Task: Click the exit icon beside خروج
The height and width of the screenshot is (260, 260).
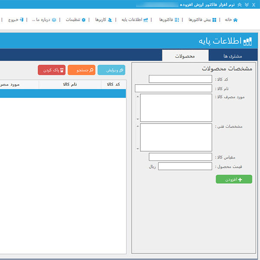Action: coord(22,20)
